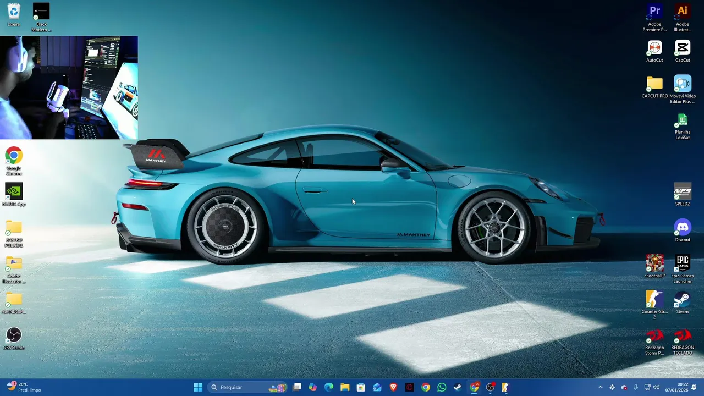Image resolution: width=704 pixels, height=396 pixels.
Task: Open the CAPCUT PRO folder
Action: [654, 87]
